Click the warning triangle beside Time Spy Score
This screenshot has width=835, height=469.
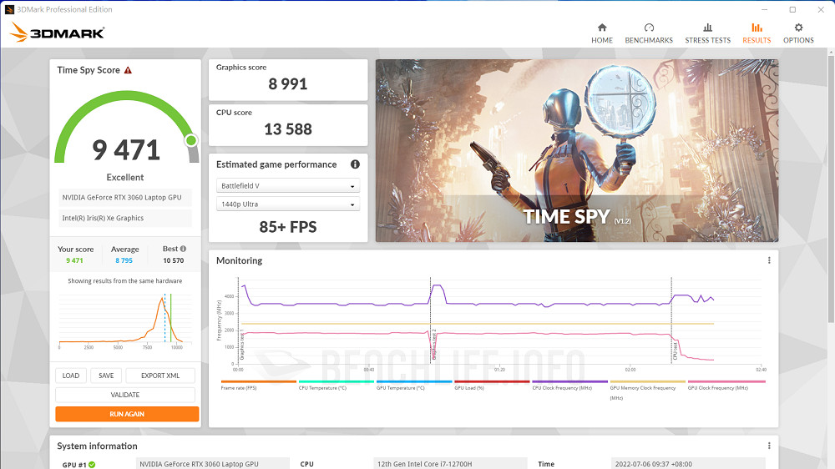[128, 71]
